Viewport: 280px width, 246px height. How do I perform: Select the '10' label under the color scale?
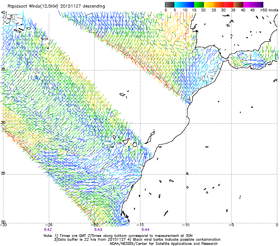[x=185, y=10]
